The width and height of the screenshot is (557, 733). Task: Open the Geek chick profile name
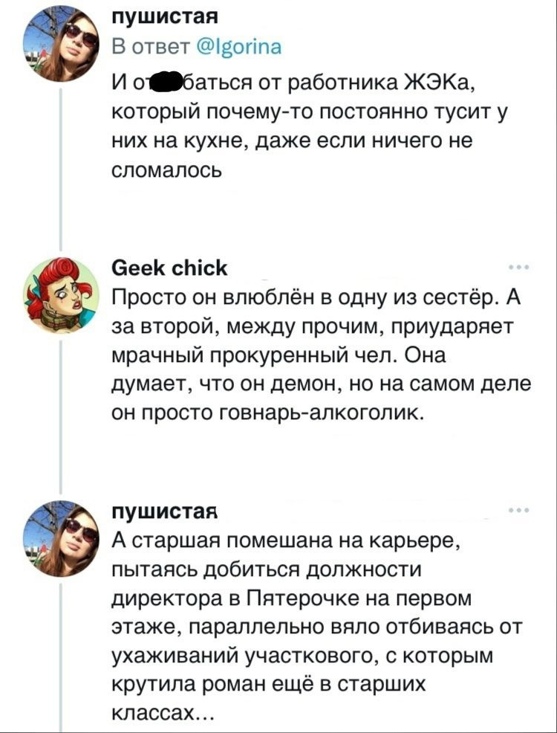pos(170,268)
